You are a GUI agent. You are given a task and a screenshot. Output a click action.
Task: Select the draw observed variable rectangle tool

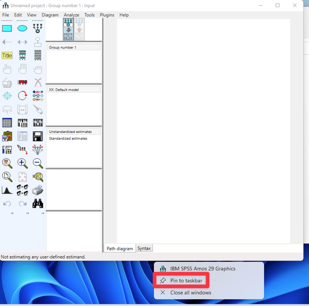pyautogui.click(x=7, y=28)
